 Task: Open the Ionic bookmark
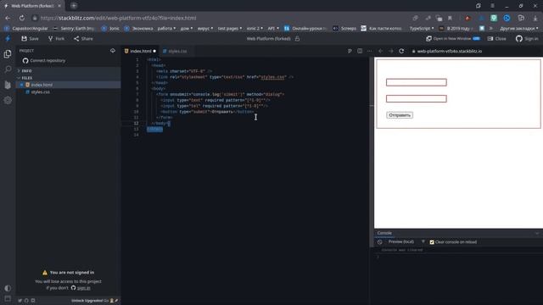tap(110, 28)
